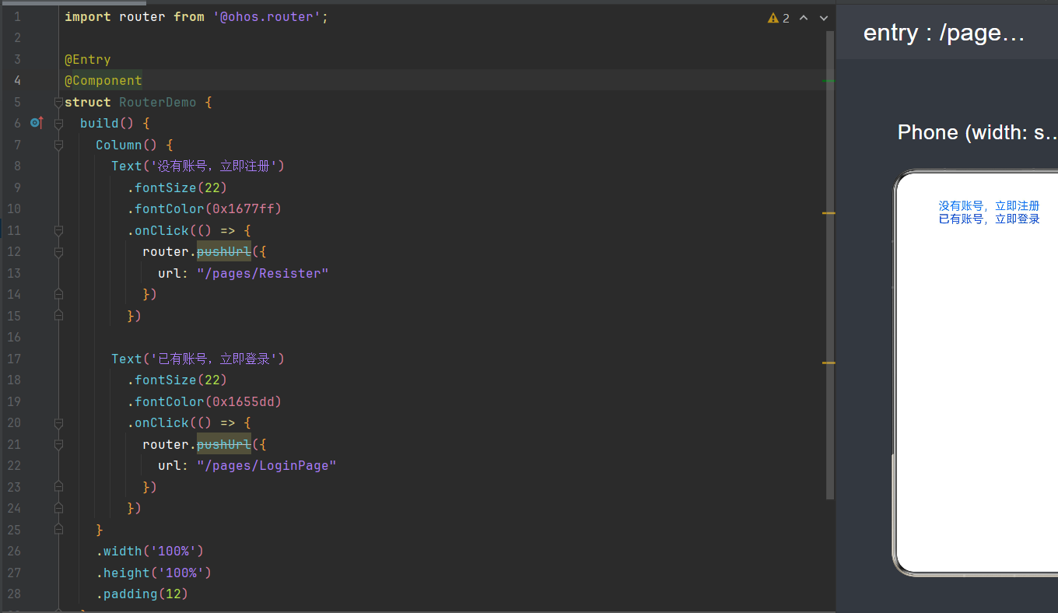Click fold end marker on line 15

click(58, 316)
